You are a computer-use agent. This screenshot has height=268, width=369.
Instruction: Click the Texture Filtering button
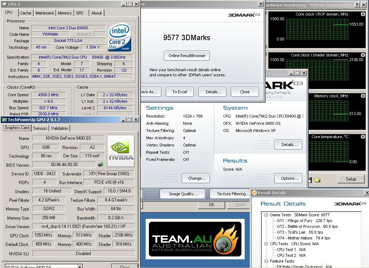point(230,194)
